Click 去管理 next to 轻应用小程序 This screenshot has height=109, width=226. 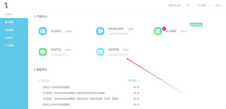coord(131,29)
